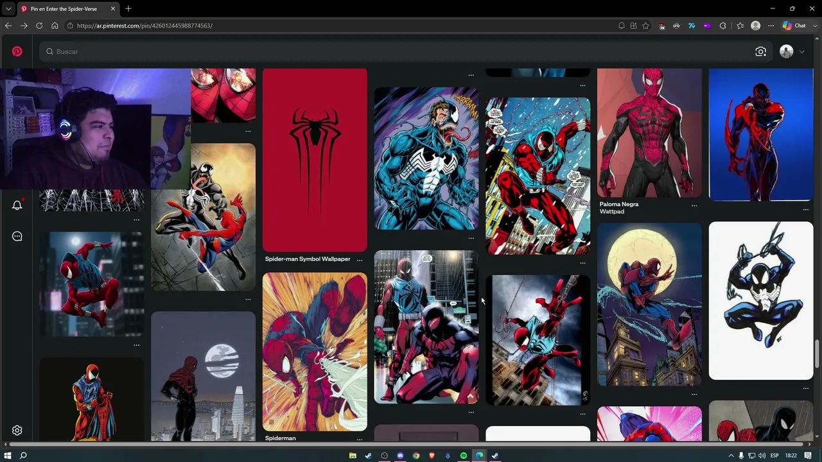
Task: Reload the current Pinterest page
Action: 39,26
